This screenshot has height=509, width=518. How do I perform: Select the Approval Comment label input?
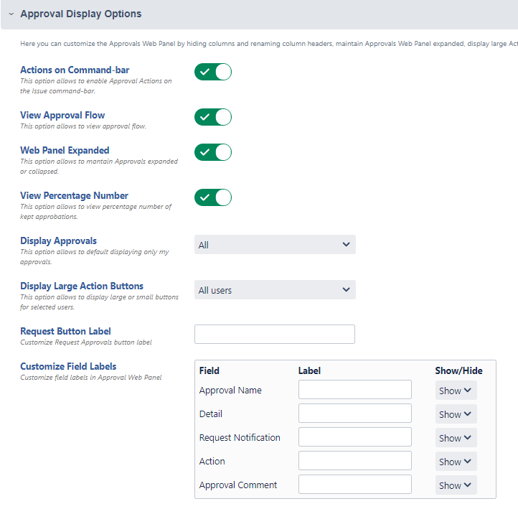coord(355,485)
